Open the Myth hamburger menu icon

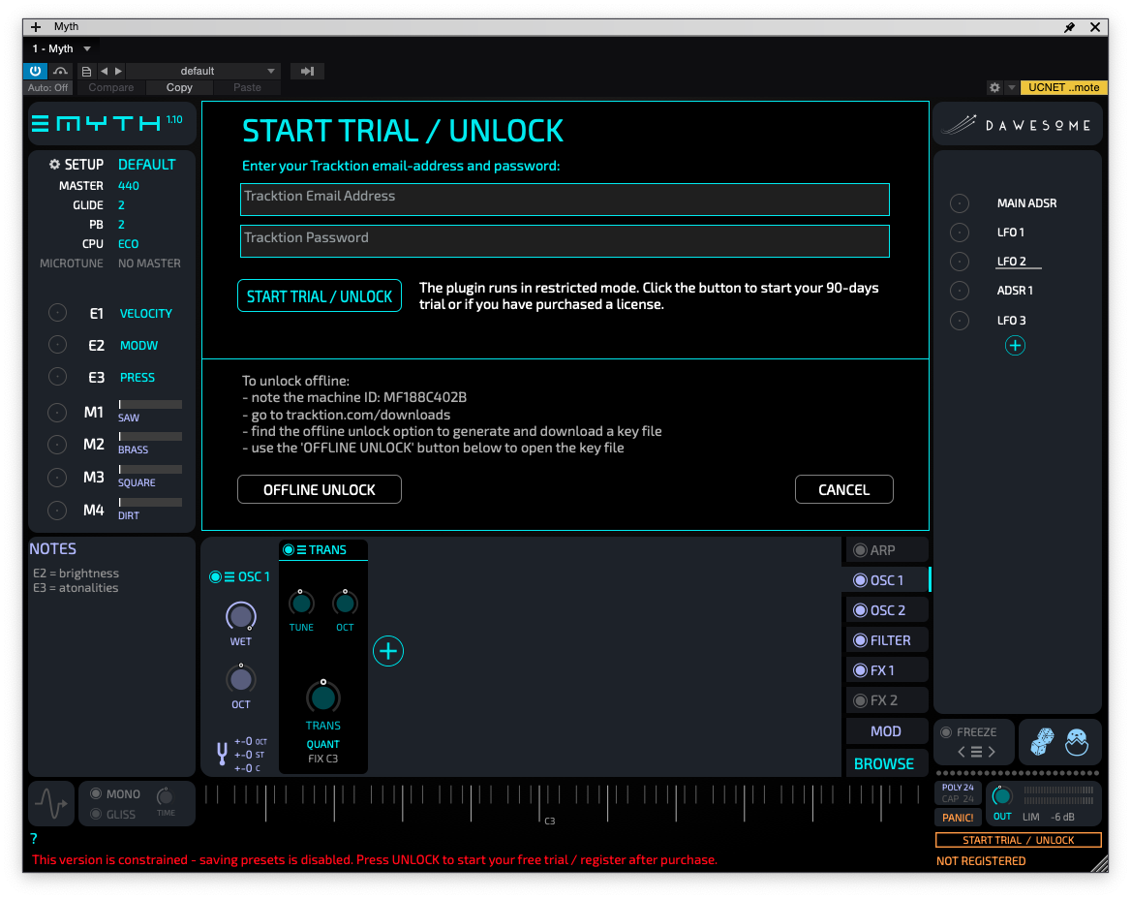pos(41,124)
